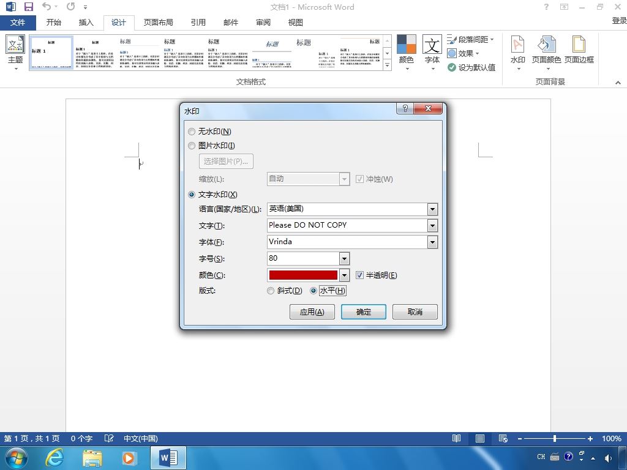The width and height of the screenshot is (627, 470).
Task: Expand the document formatting gallery more arrow
Action: (387, 65)
